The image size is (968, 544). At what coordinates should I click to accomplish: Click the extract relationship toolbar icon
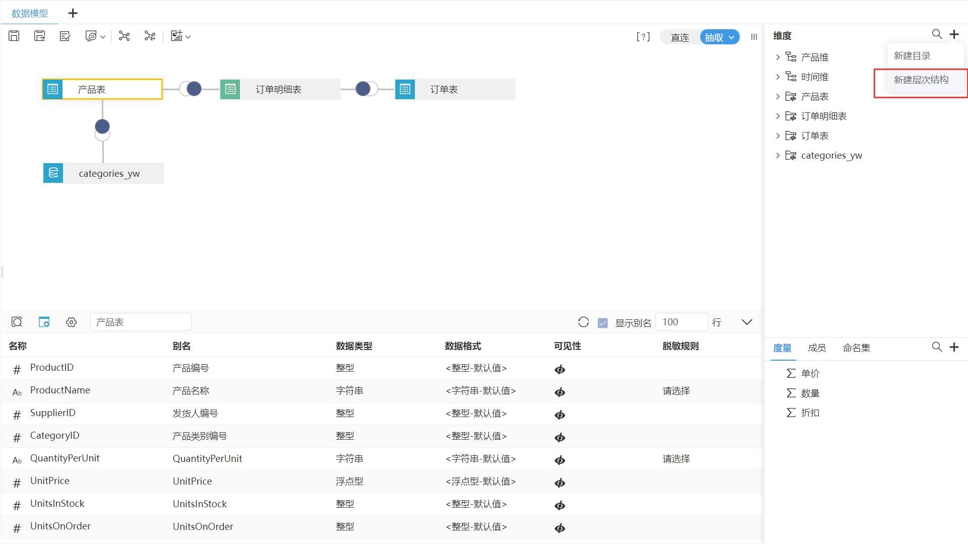pos(150,36)
